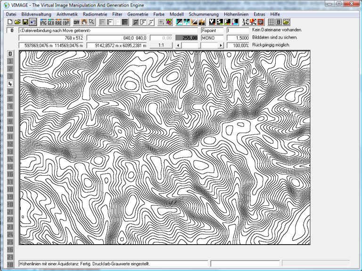Select image slot 1 in sidebar

coord(10,61)
